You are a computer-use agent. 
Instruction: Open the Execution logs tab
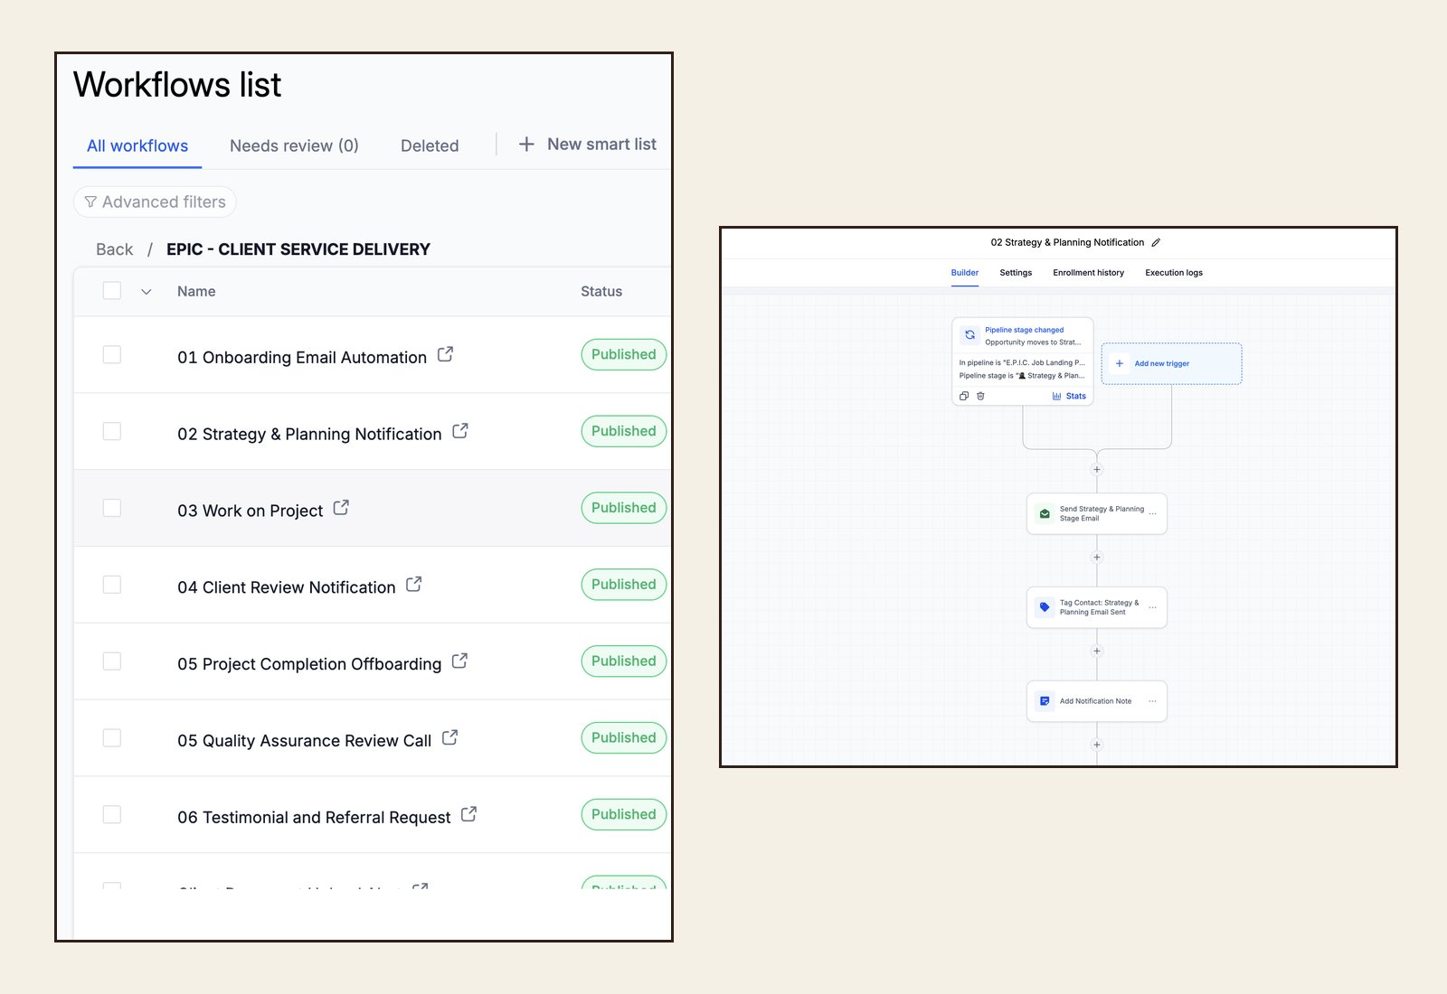point(1174,272)
